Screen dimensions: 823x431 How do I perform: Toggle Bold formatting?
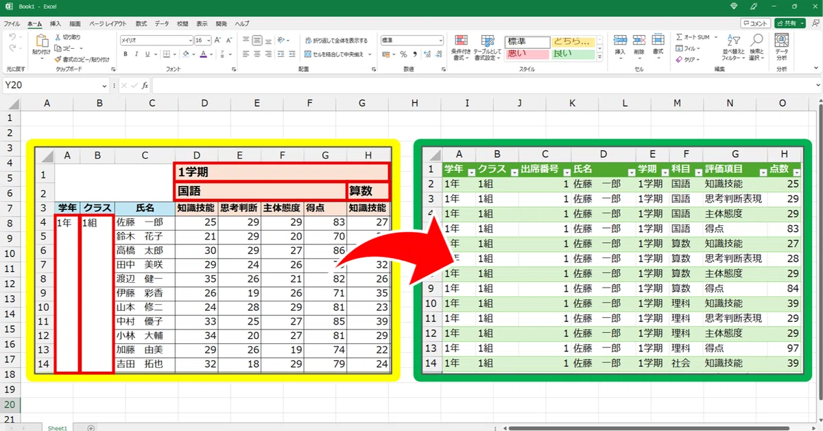(125, 54)
